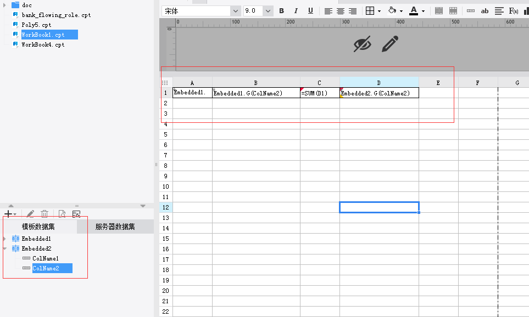Click the center alignment icon
This screenshot has height=317, width=529.
(341, 11)
